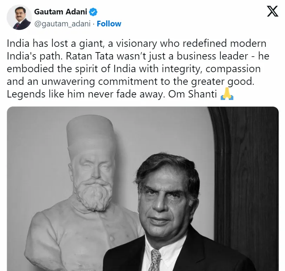Open the Gautam Adani display name link

click(60, 12)
